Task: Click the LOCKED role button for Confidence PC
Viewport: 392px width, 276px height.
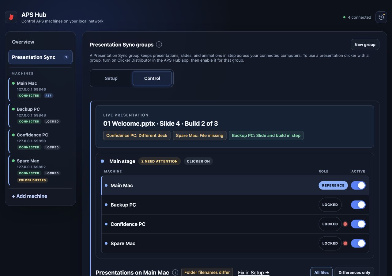Action: 330,224
